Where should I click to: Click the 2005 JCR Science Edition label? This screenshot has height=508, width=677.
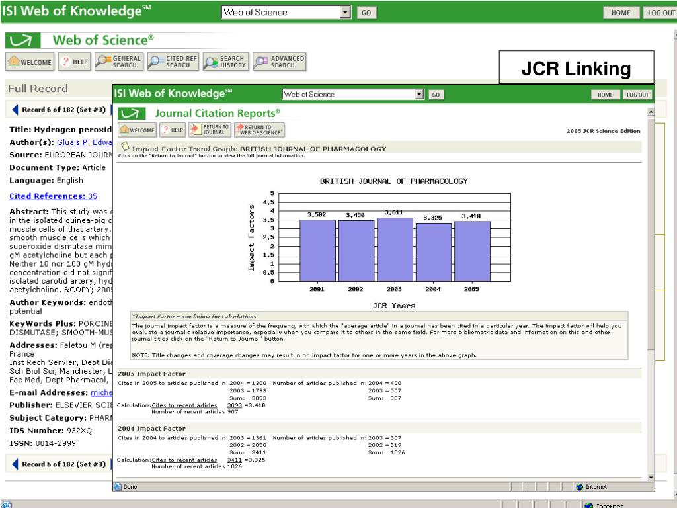pos(604,131)
